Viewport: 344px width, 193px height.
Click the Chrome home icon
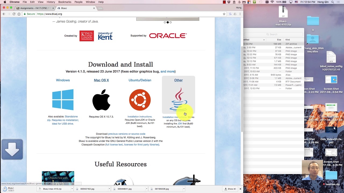(x=19, y=14)
